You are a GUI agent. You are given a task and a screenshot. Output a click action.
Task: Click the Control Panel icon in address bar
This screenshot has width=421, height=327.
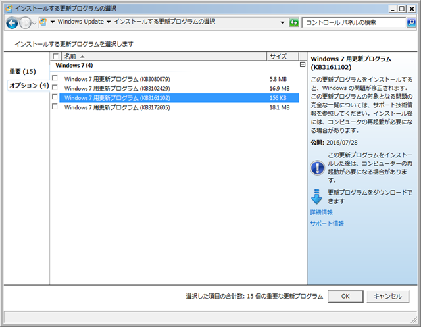coord(43,22)
